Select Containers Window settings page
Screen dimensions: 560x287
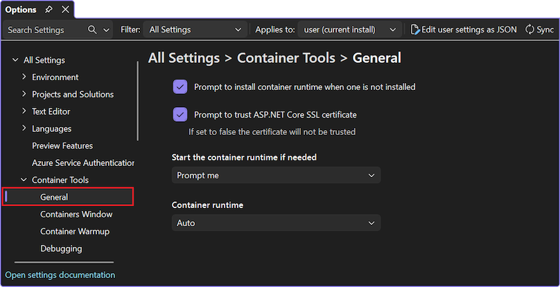tap(76, 214)
